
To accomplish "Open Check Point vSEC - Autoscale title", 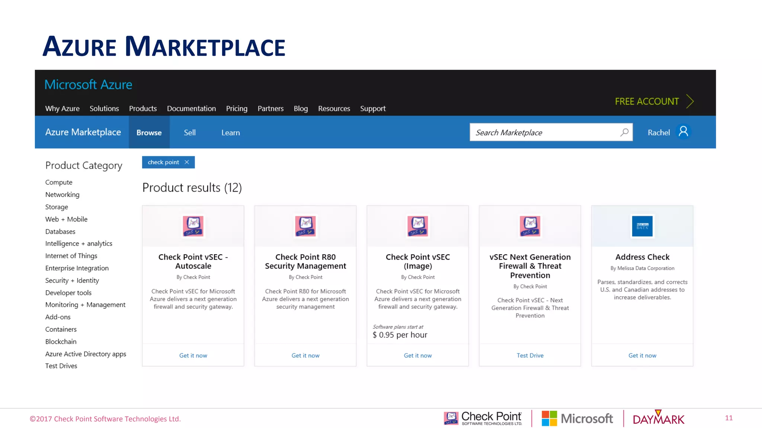I will click(193, 261).
